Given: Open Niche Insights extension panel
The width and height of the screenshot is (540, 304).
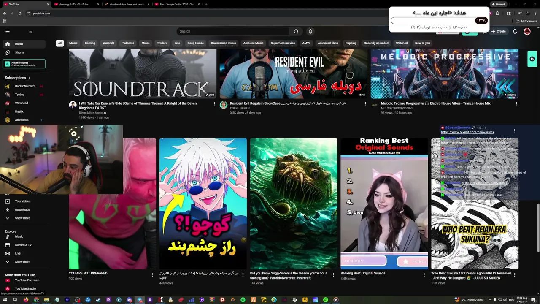Looking at the screenshot, I should click(24, 64).
